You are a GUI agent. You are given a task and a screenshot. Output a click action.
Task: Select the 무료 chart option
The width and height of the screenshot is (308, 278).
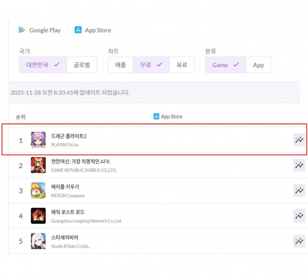(151, 65)
